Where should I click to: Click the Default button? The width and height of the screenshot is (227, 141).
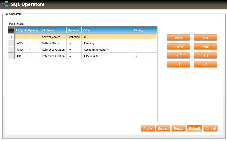point(194,128)
